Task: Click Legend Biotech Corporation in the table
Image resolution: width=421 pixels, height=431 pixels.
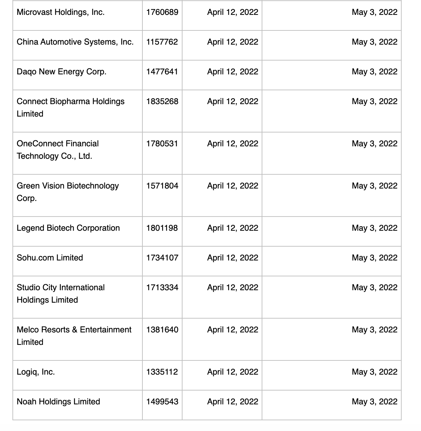Action: tap(68, 228)
